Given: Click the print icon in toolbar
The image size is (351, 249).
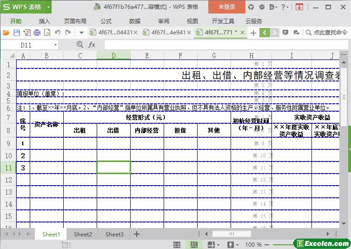Looking at the screenshot, I should point(37,33).
